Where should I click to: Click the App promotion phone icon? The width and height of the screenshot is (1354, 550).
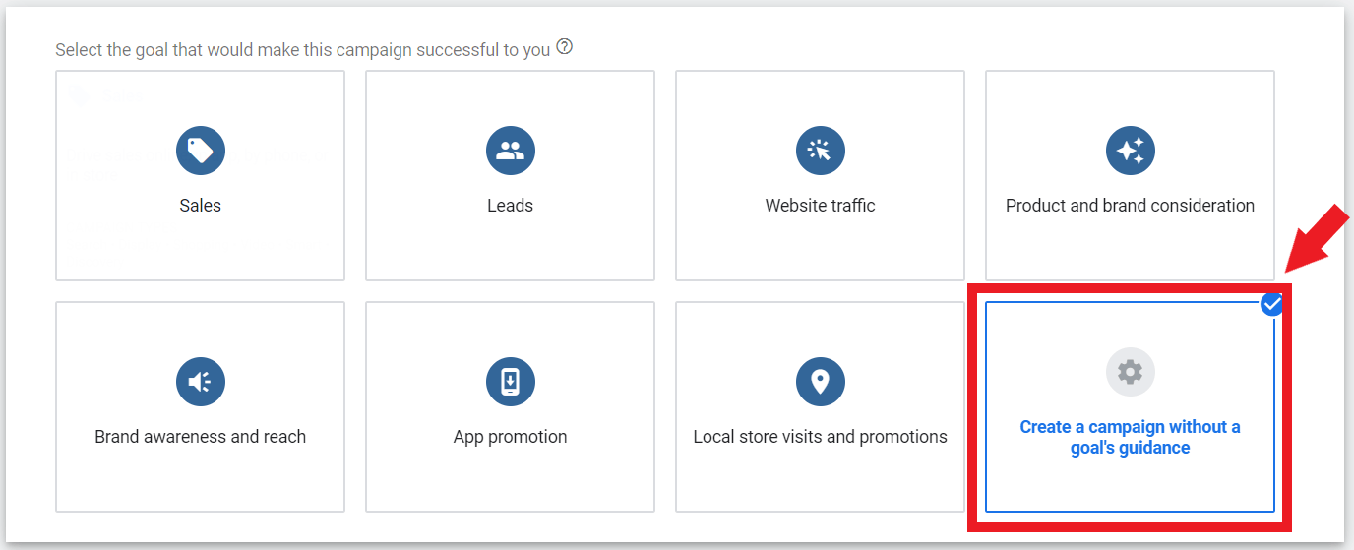click(x=510, y=382)
